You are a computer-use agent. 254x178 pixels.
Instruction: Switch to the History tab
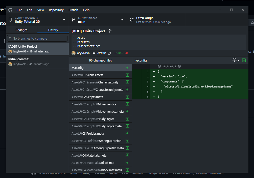(53, 30)
